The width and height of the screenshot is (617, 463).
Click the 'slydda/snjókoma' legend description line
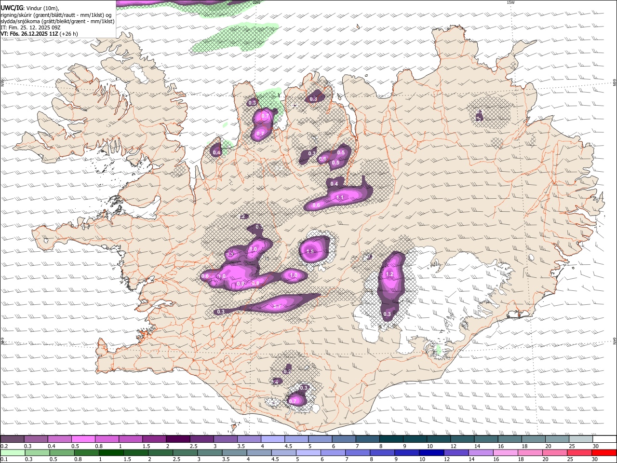tap(57, 21)
